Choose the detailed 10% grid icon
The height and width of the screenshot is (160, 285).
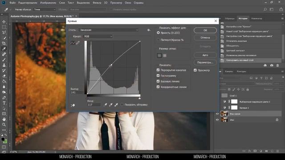(x=165, y=56)
